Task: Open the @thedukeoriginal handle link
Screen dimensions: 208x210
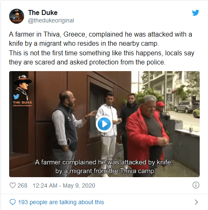Action: [51, 20]
